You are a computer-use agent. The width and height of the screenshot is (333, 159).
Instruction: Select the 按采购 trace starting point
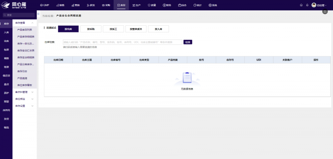coord(91,29)
